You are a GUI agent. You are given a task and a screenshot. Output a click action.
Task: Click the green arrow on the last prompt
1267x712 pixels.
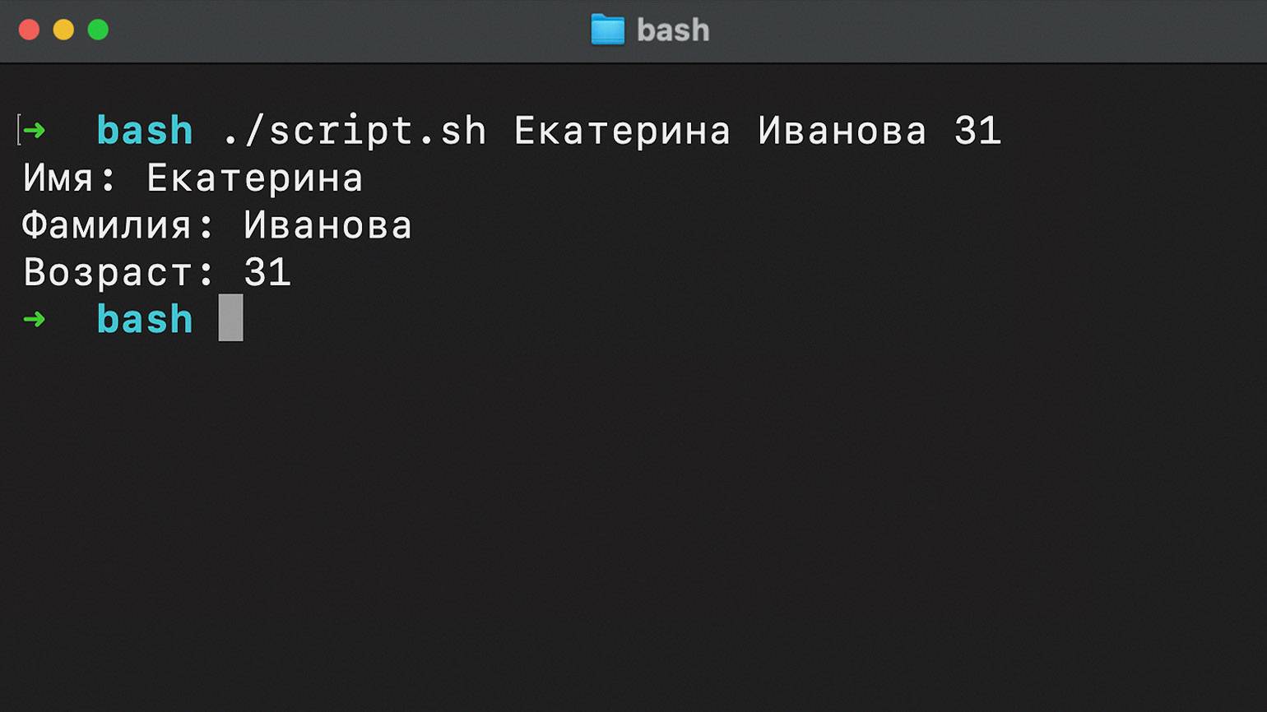coord(34,318)
